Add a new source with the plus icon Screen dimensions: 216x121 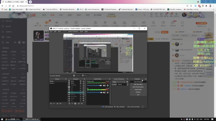click(69, 104)
